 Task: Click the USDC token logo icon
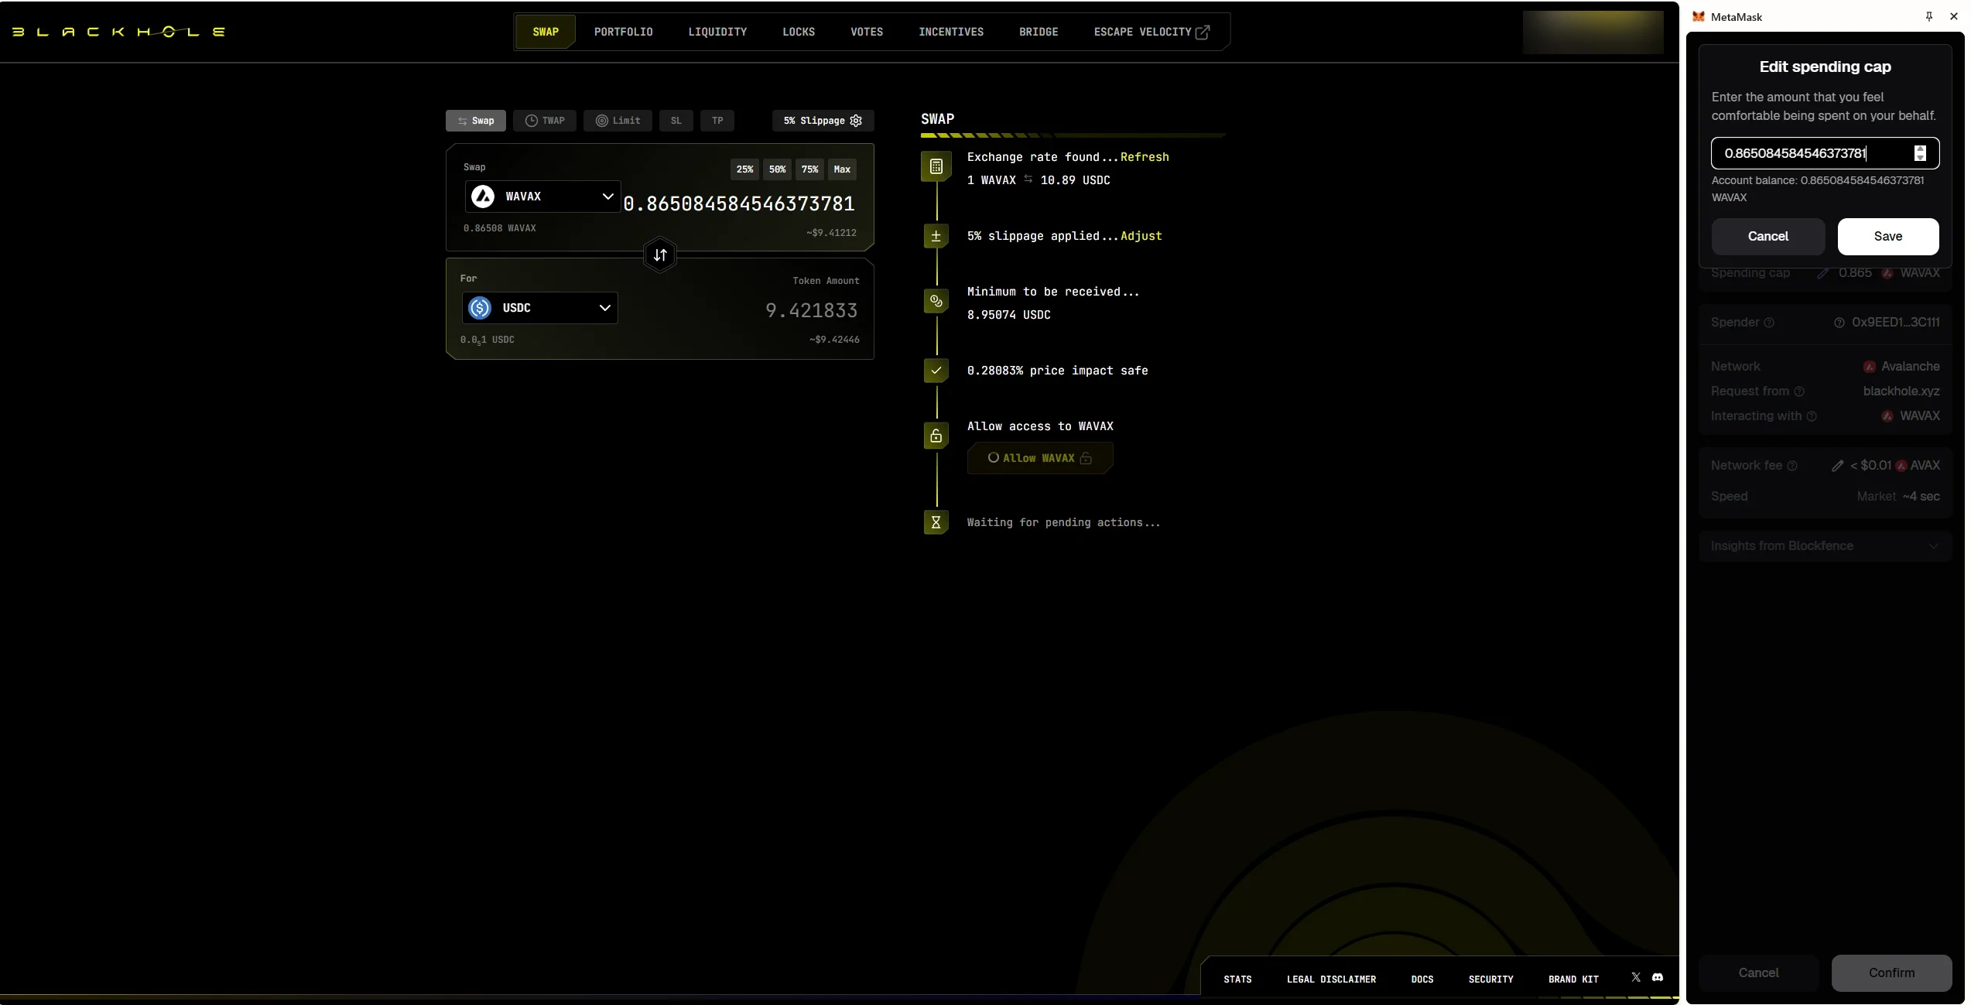click(x=480, y=308)
